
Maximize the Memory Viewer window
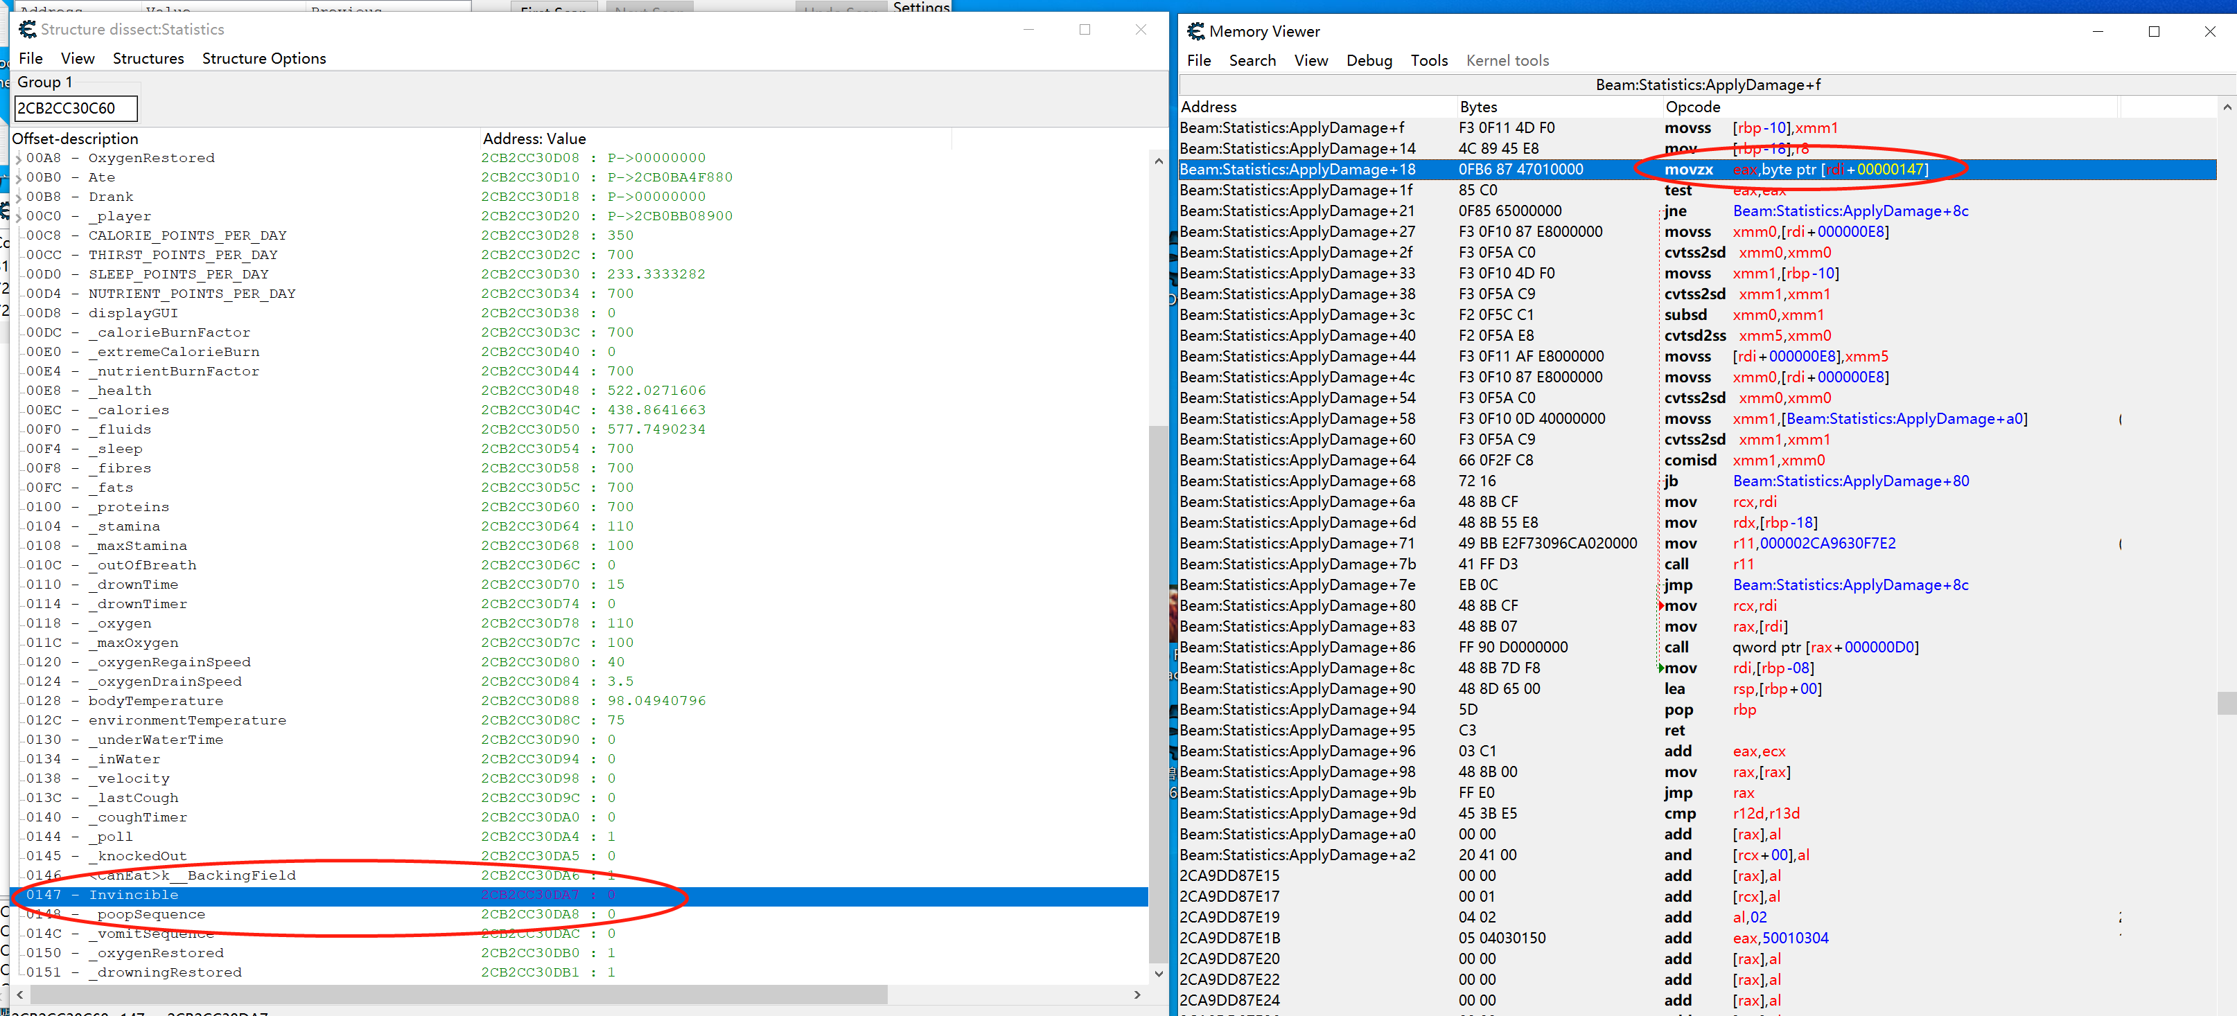click(2154, 31)
